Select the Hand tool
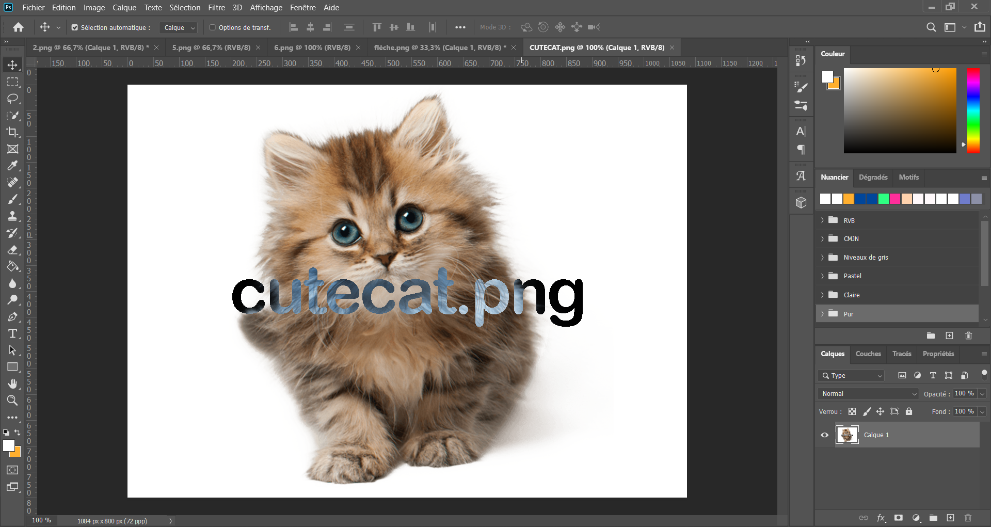Screen dimensions: 991x527 [12, 384]
